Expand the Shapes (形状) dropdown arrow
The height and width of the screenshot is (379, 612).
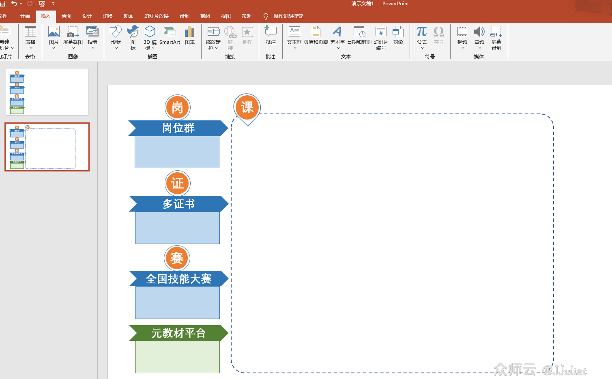(116, 48)
